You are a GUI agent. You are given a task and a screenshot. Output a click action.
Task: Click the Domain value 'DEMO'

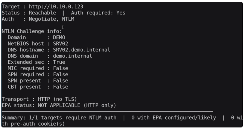[59, 38]
